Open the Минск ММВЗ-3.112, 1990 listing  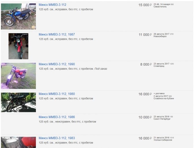(x=57, y=64)
